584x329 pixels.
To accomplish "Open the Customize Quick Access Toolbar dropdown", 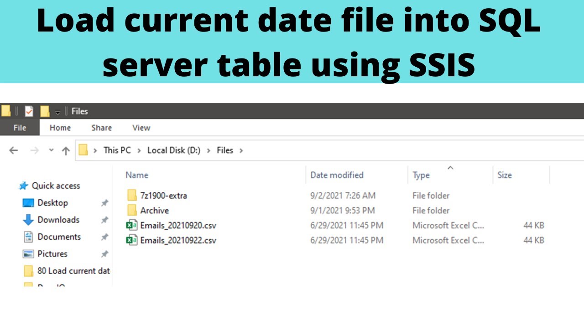I will (x=57, y=111).
